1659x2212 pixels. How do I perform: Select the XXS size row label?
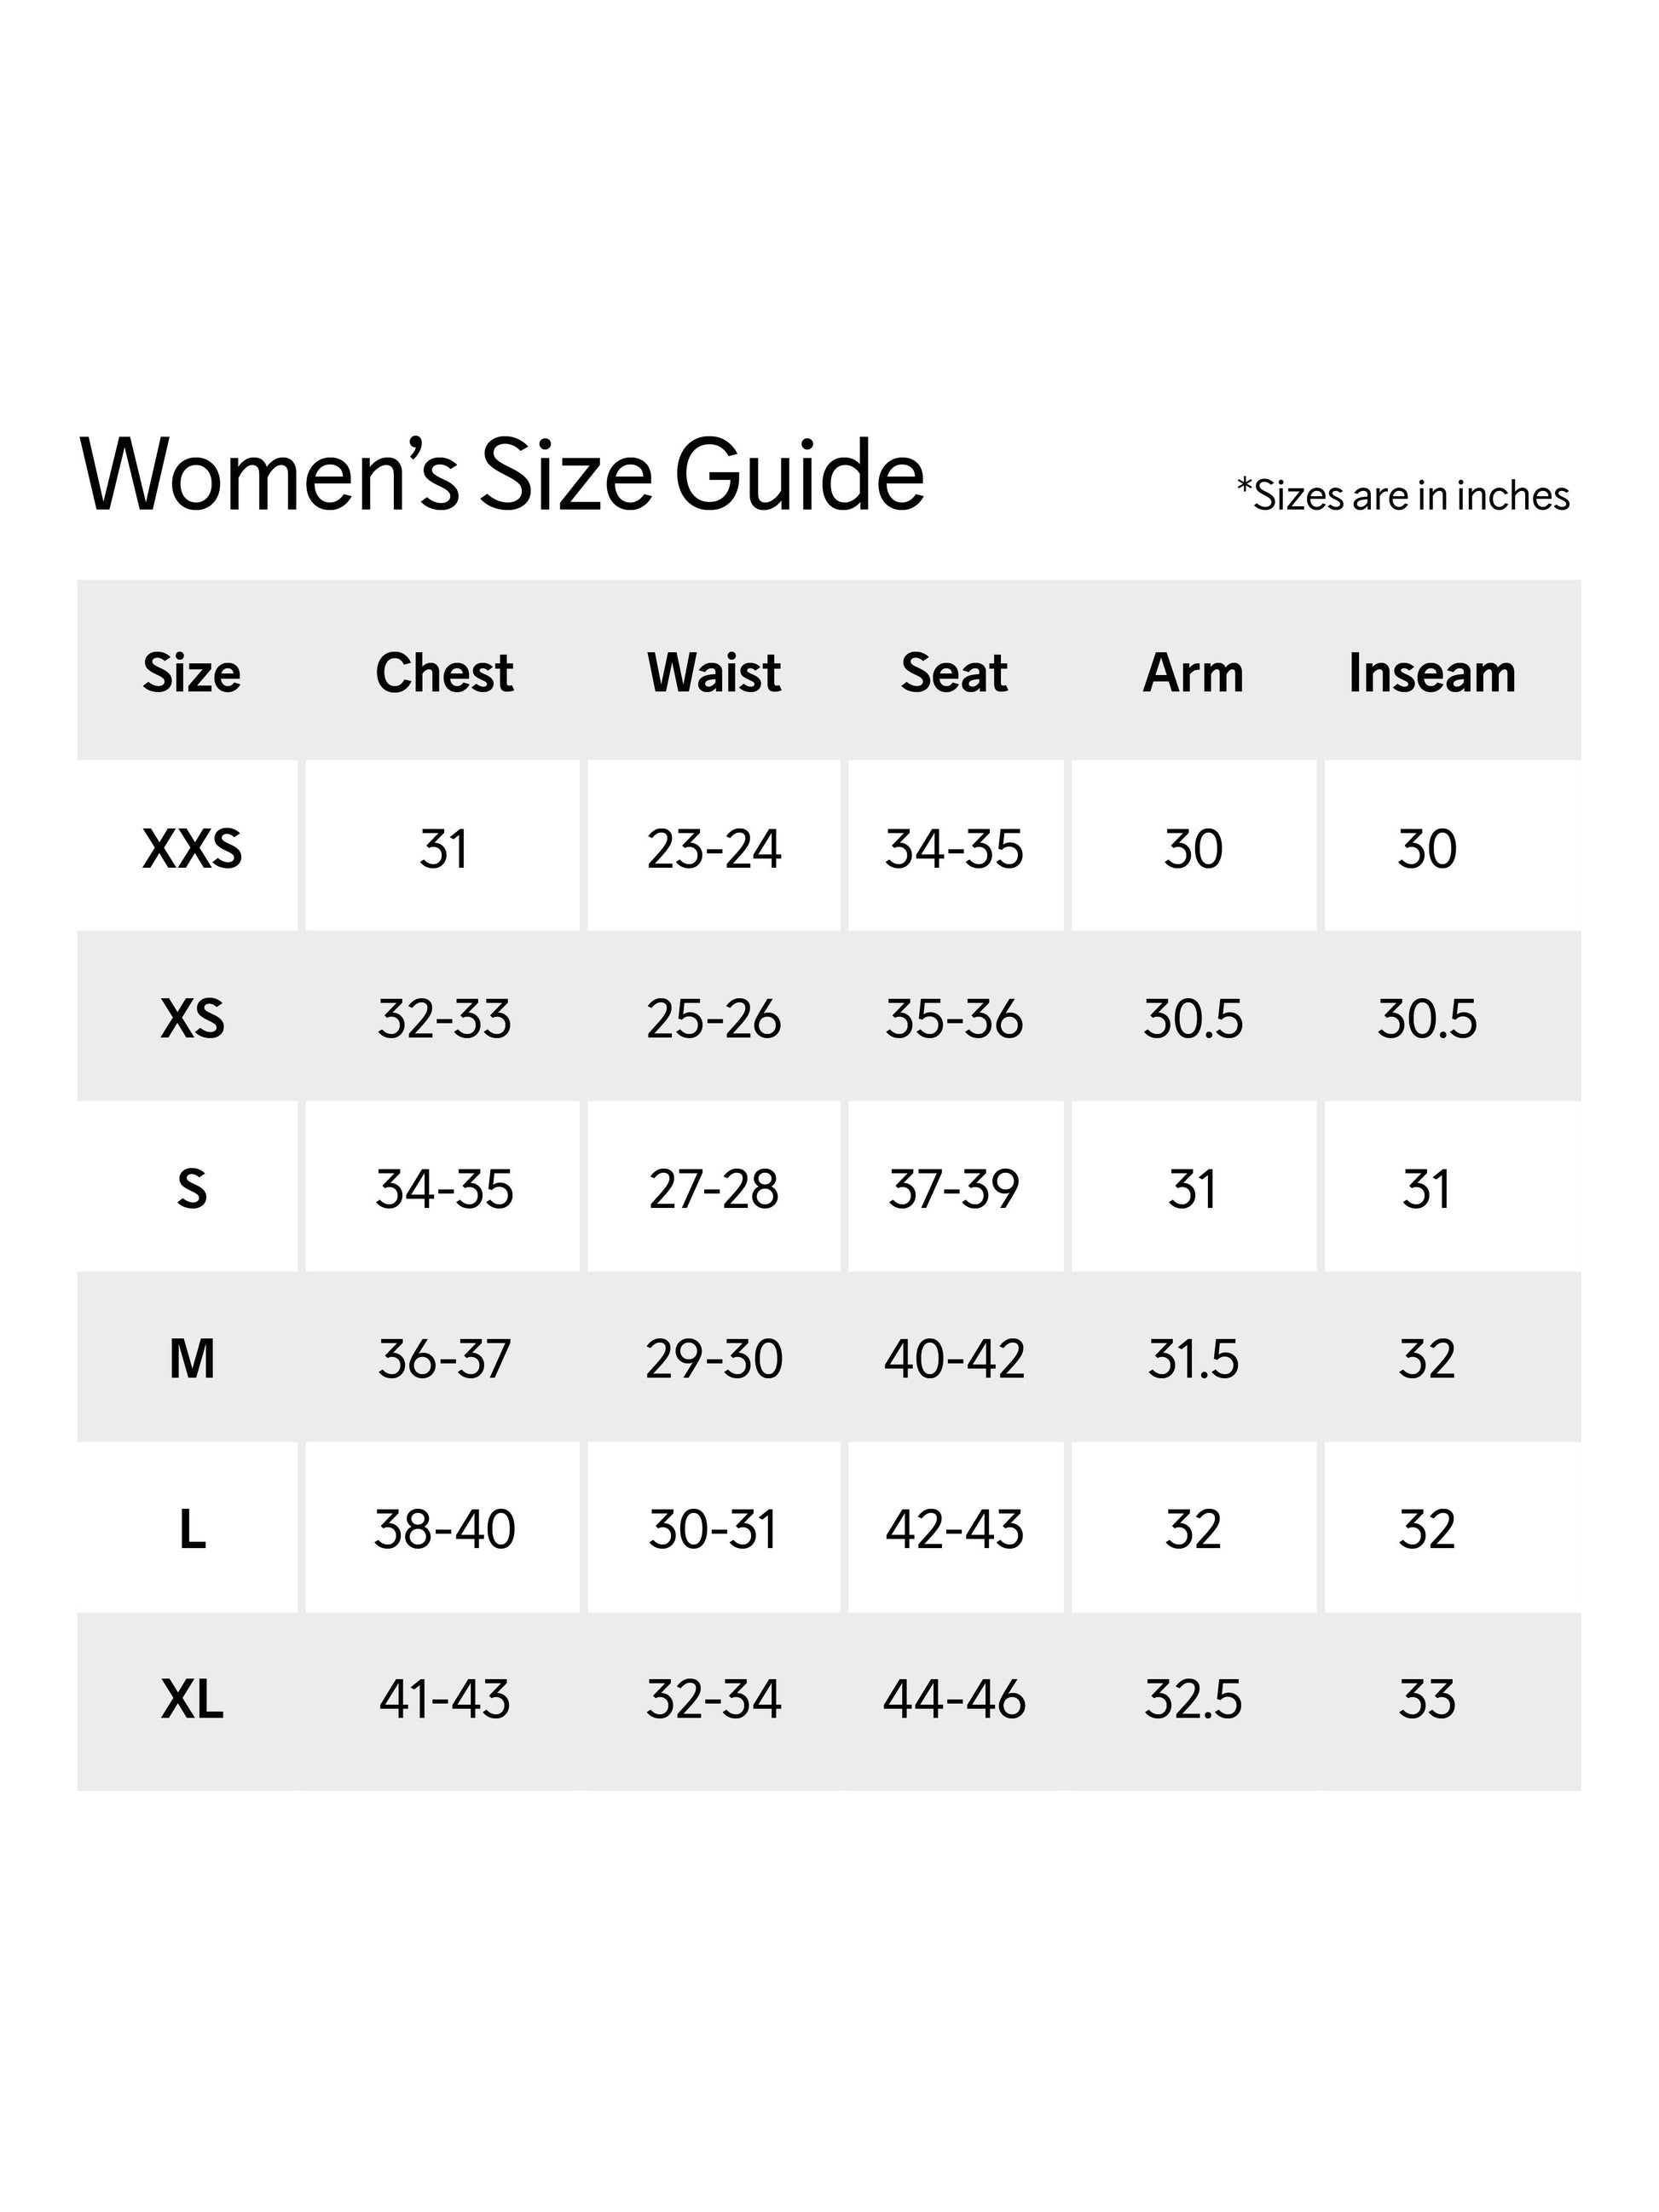click(192, 849)
